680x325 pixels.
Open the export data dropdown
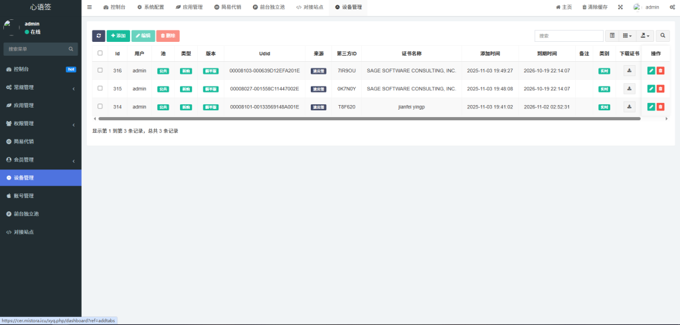[645, 35]
